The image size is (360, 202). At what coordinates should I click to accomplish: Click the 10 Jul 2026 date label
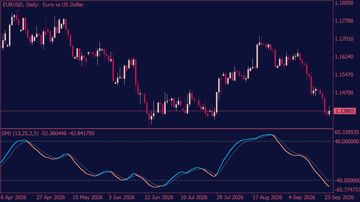coord(194,197)
